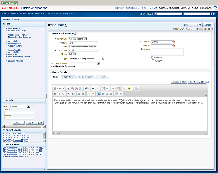Switch to Instructions tab
Screen dimensions: 218x174
click(x=68, y=77)
